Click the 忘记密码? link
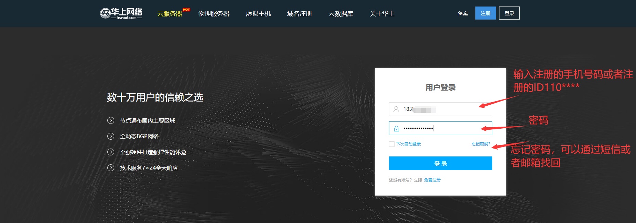This screenshot has width=636, height=223. (x=481, y=144)
